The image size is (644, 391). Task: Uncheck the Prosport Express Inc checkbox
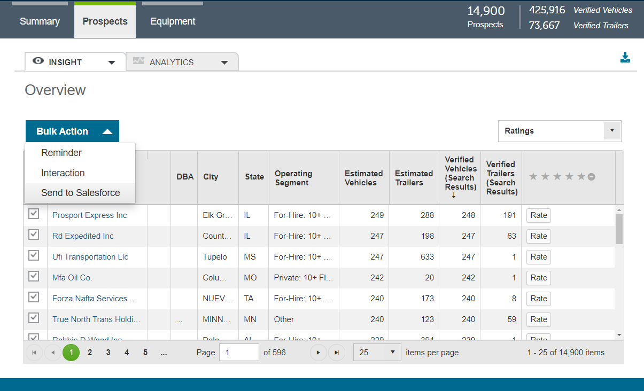pyautogui.click(x=34, y=214)
